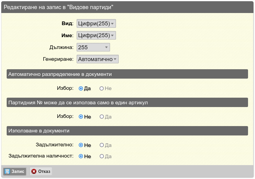Viewport: 255px width, 179px height.
Task: Click the red cancel X icon
Action: (x=34, y=171)
